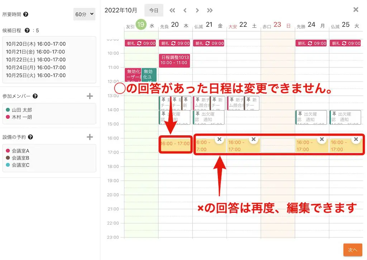Open the 朝礼 09:00 event on the 24th
367x260 pixels.
point(311,43)
